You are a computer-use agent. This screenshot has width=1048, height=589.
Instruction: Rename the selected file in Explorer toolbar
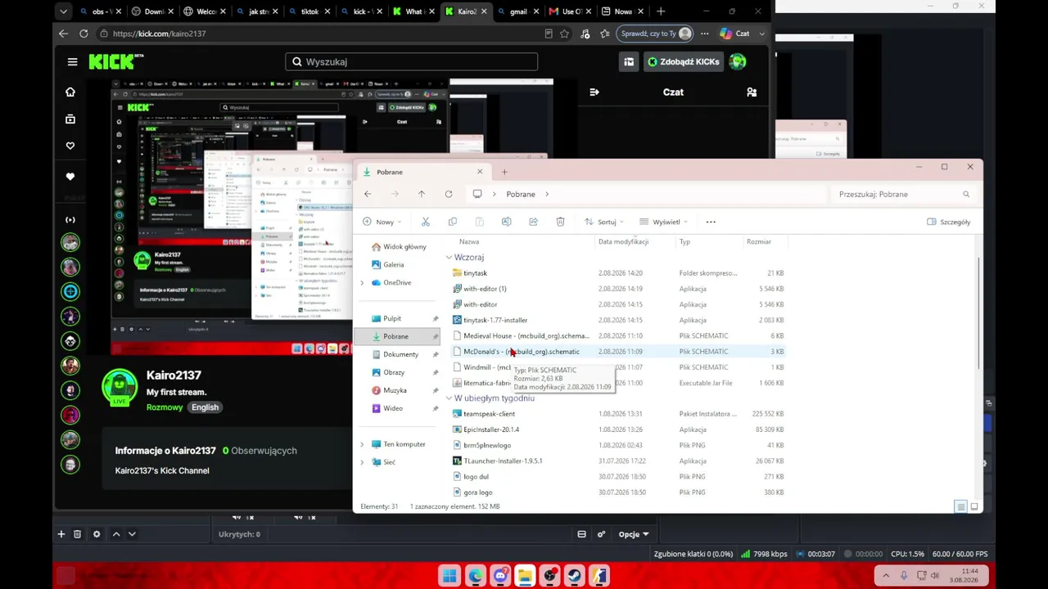click(506, 222)
